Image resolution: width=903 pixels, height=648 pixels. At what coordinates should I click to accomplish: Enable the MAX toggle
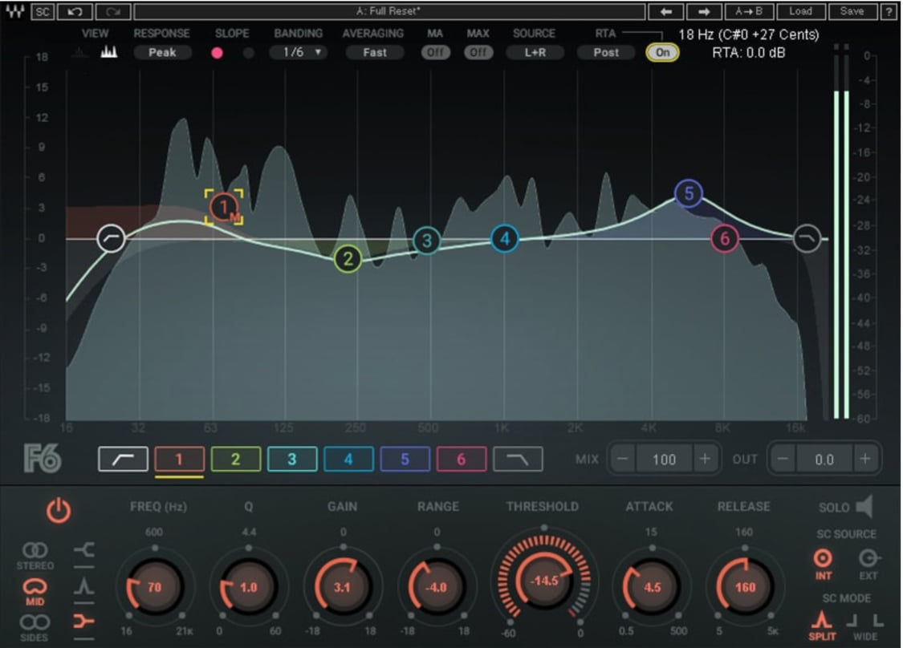pos(478,51)
